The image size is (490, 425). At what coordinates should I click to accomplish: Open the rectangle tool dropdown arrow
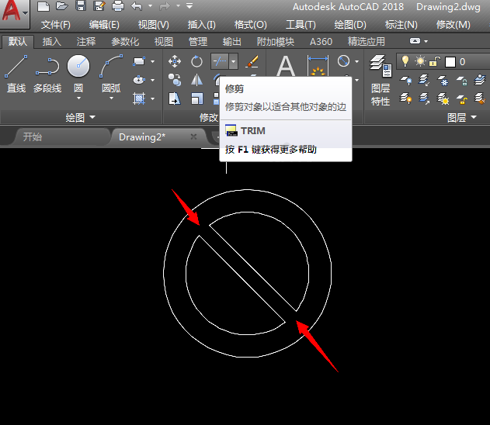point(152,62)
